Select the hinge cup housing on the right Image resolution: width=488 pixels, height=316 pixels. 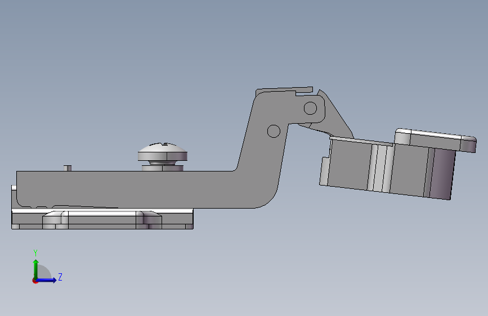[x=387, y=168]
